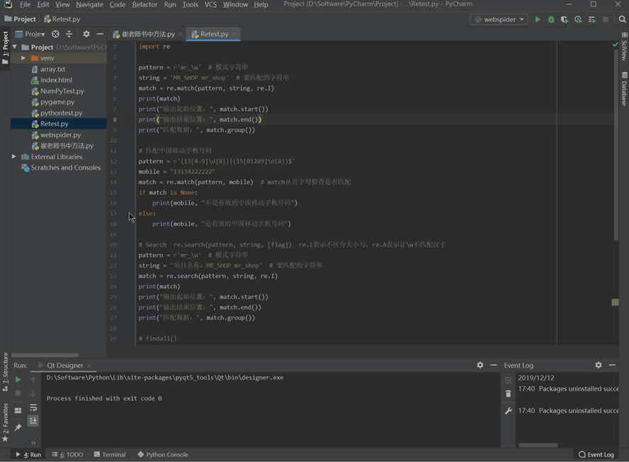Click the concurrency diagram toolbar icon
629x462 pixels.
click(x=591, y=19)
